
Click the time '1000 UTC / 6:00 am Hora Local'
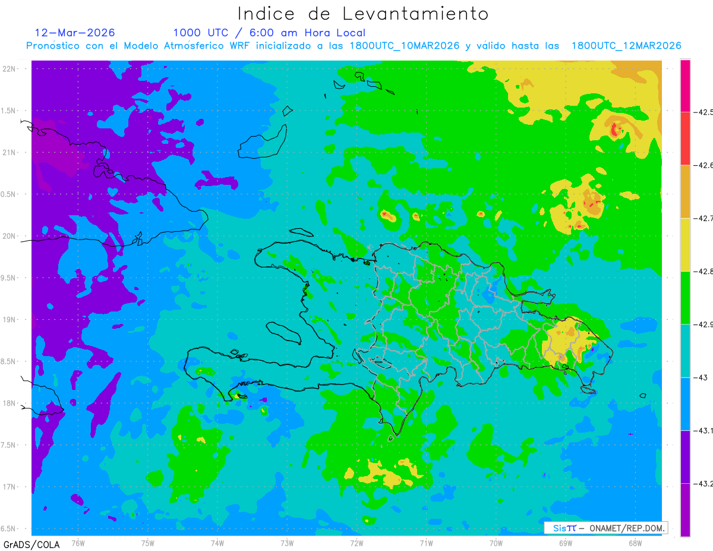269,33
